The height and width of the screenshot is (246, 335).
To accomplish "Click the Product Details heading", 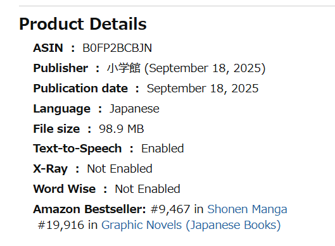I will click(x=83, y=24).
